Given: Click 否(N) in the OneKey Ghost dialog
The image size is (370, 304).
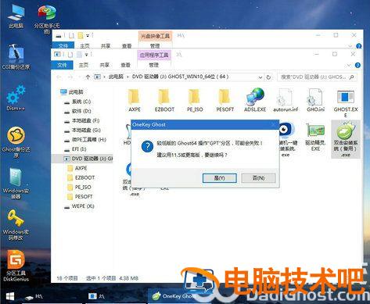Looking at the screenshot, I should (x=258, y=178).
